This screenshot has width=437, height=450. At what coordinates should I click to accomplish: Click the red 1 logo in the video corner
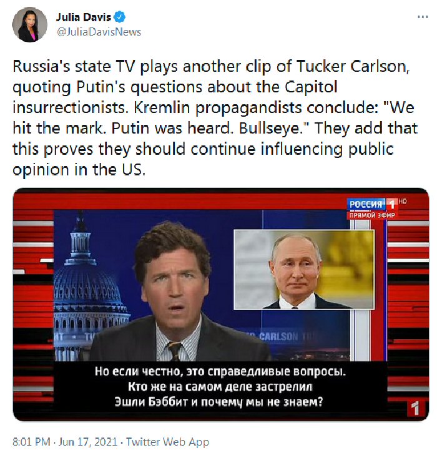[x=415, y=409]
